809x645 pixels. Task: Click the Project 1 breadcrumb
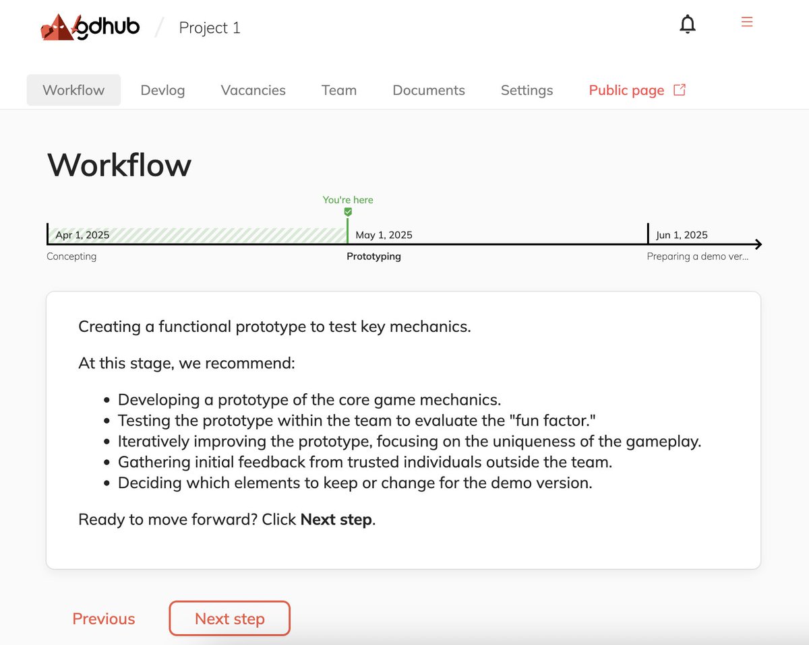[210, 28]
